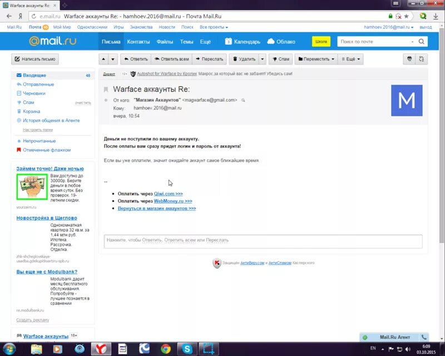
Task: Open file explorer in taskbar
Action: coord(36,349)
